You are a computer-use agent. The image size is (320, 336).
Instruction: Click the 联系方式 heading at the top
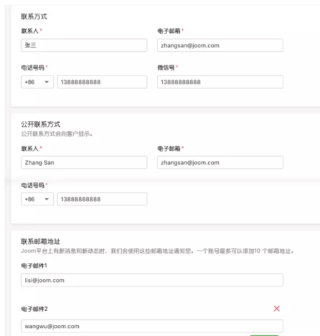34,17
